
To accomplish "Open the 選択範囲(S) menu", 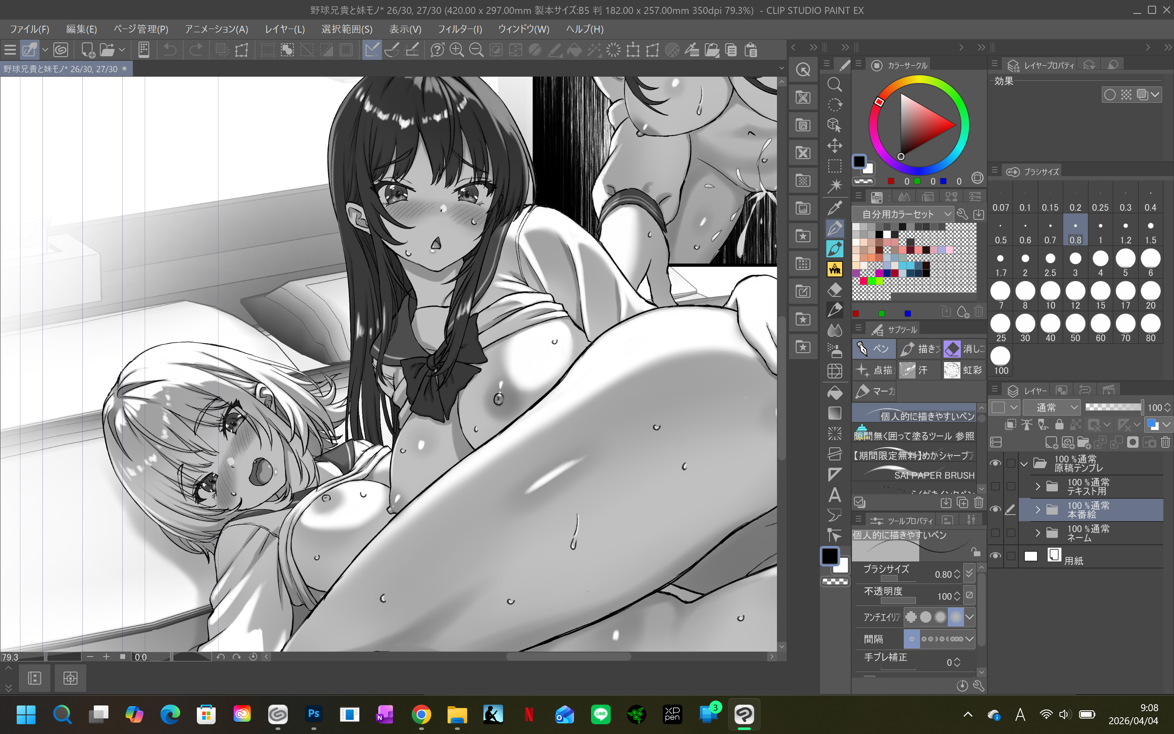I will 347,29.
